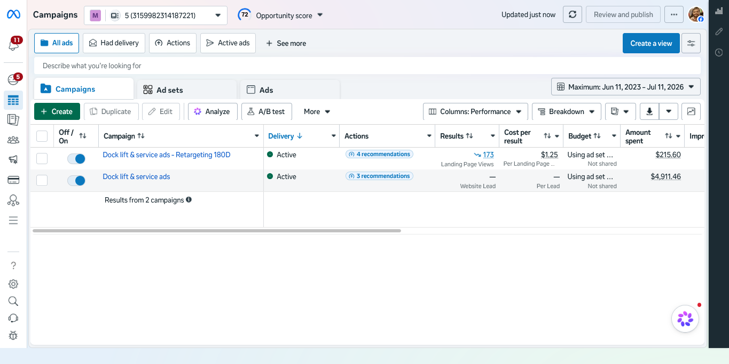Open Dock lift & service ads - Retargeting 180D link
Screen dimensions: 729x364
(x=167, y=155)
